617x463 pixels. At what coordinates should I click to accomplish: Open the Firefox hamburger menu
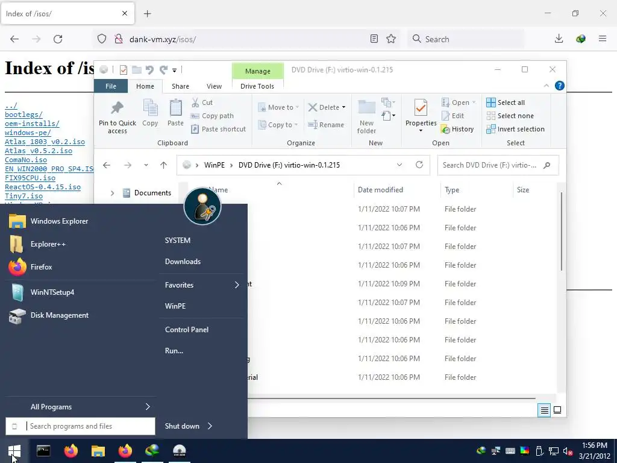pos(603,39)
